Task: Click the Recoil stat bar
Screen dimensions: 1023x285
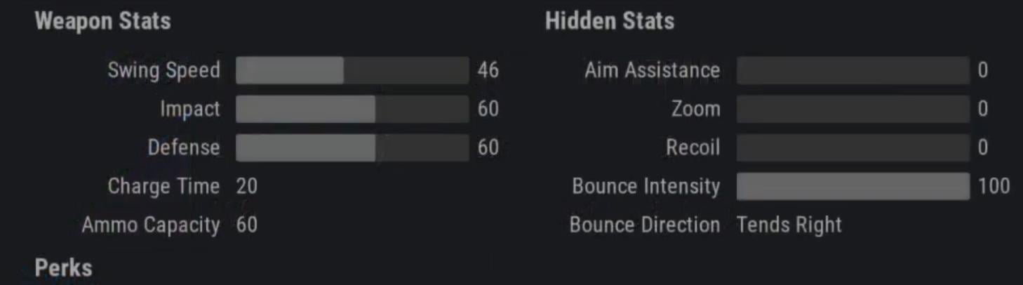Action: pyautogui.click(x=852, y=147)
